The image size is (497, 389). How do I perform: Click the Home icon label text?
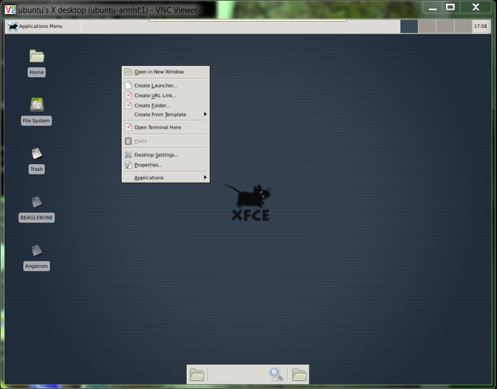pos(37,72)
